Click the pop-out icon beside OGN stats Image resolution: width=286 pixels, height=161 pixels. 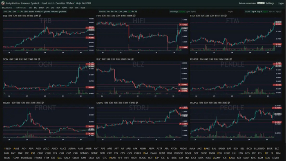(x=39, y=59)
